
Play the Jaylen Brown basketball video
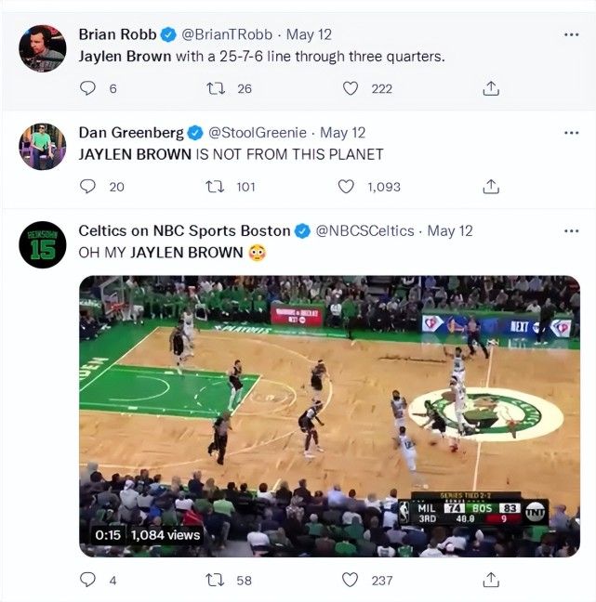(x=329, y=415)
